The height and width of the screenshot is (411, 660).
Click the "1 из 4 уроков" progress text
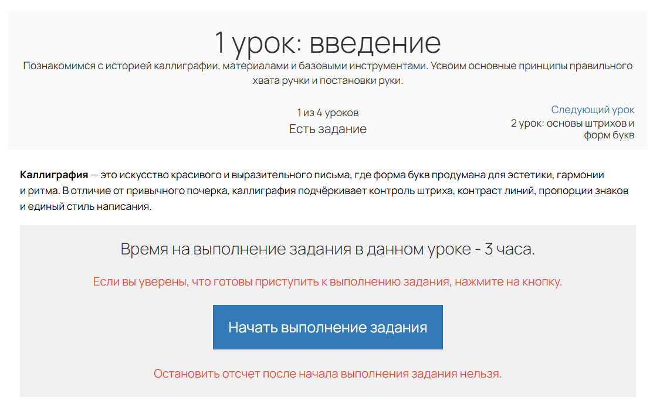tap(328, 112)
